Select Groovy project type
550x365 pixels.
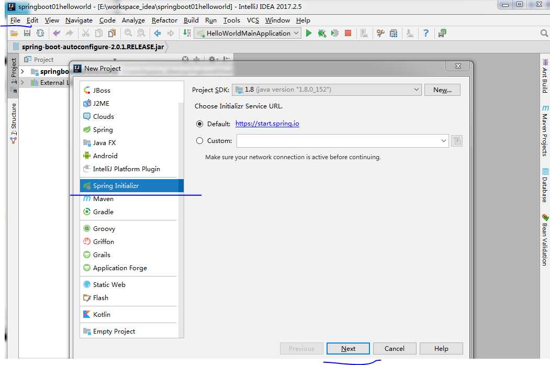coord(129,229)
